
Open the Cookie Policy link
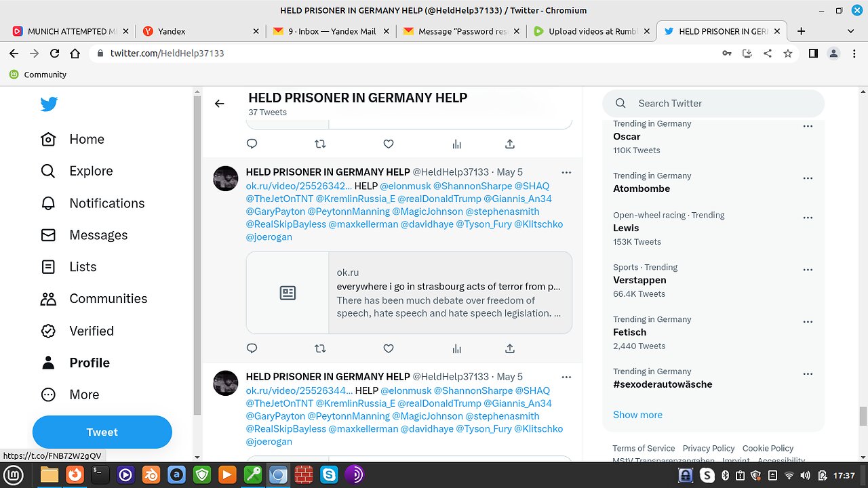(x=768, y=448)
